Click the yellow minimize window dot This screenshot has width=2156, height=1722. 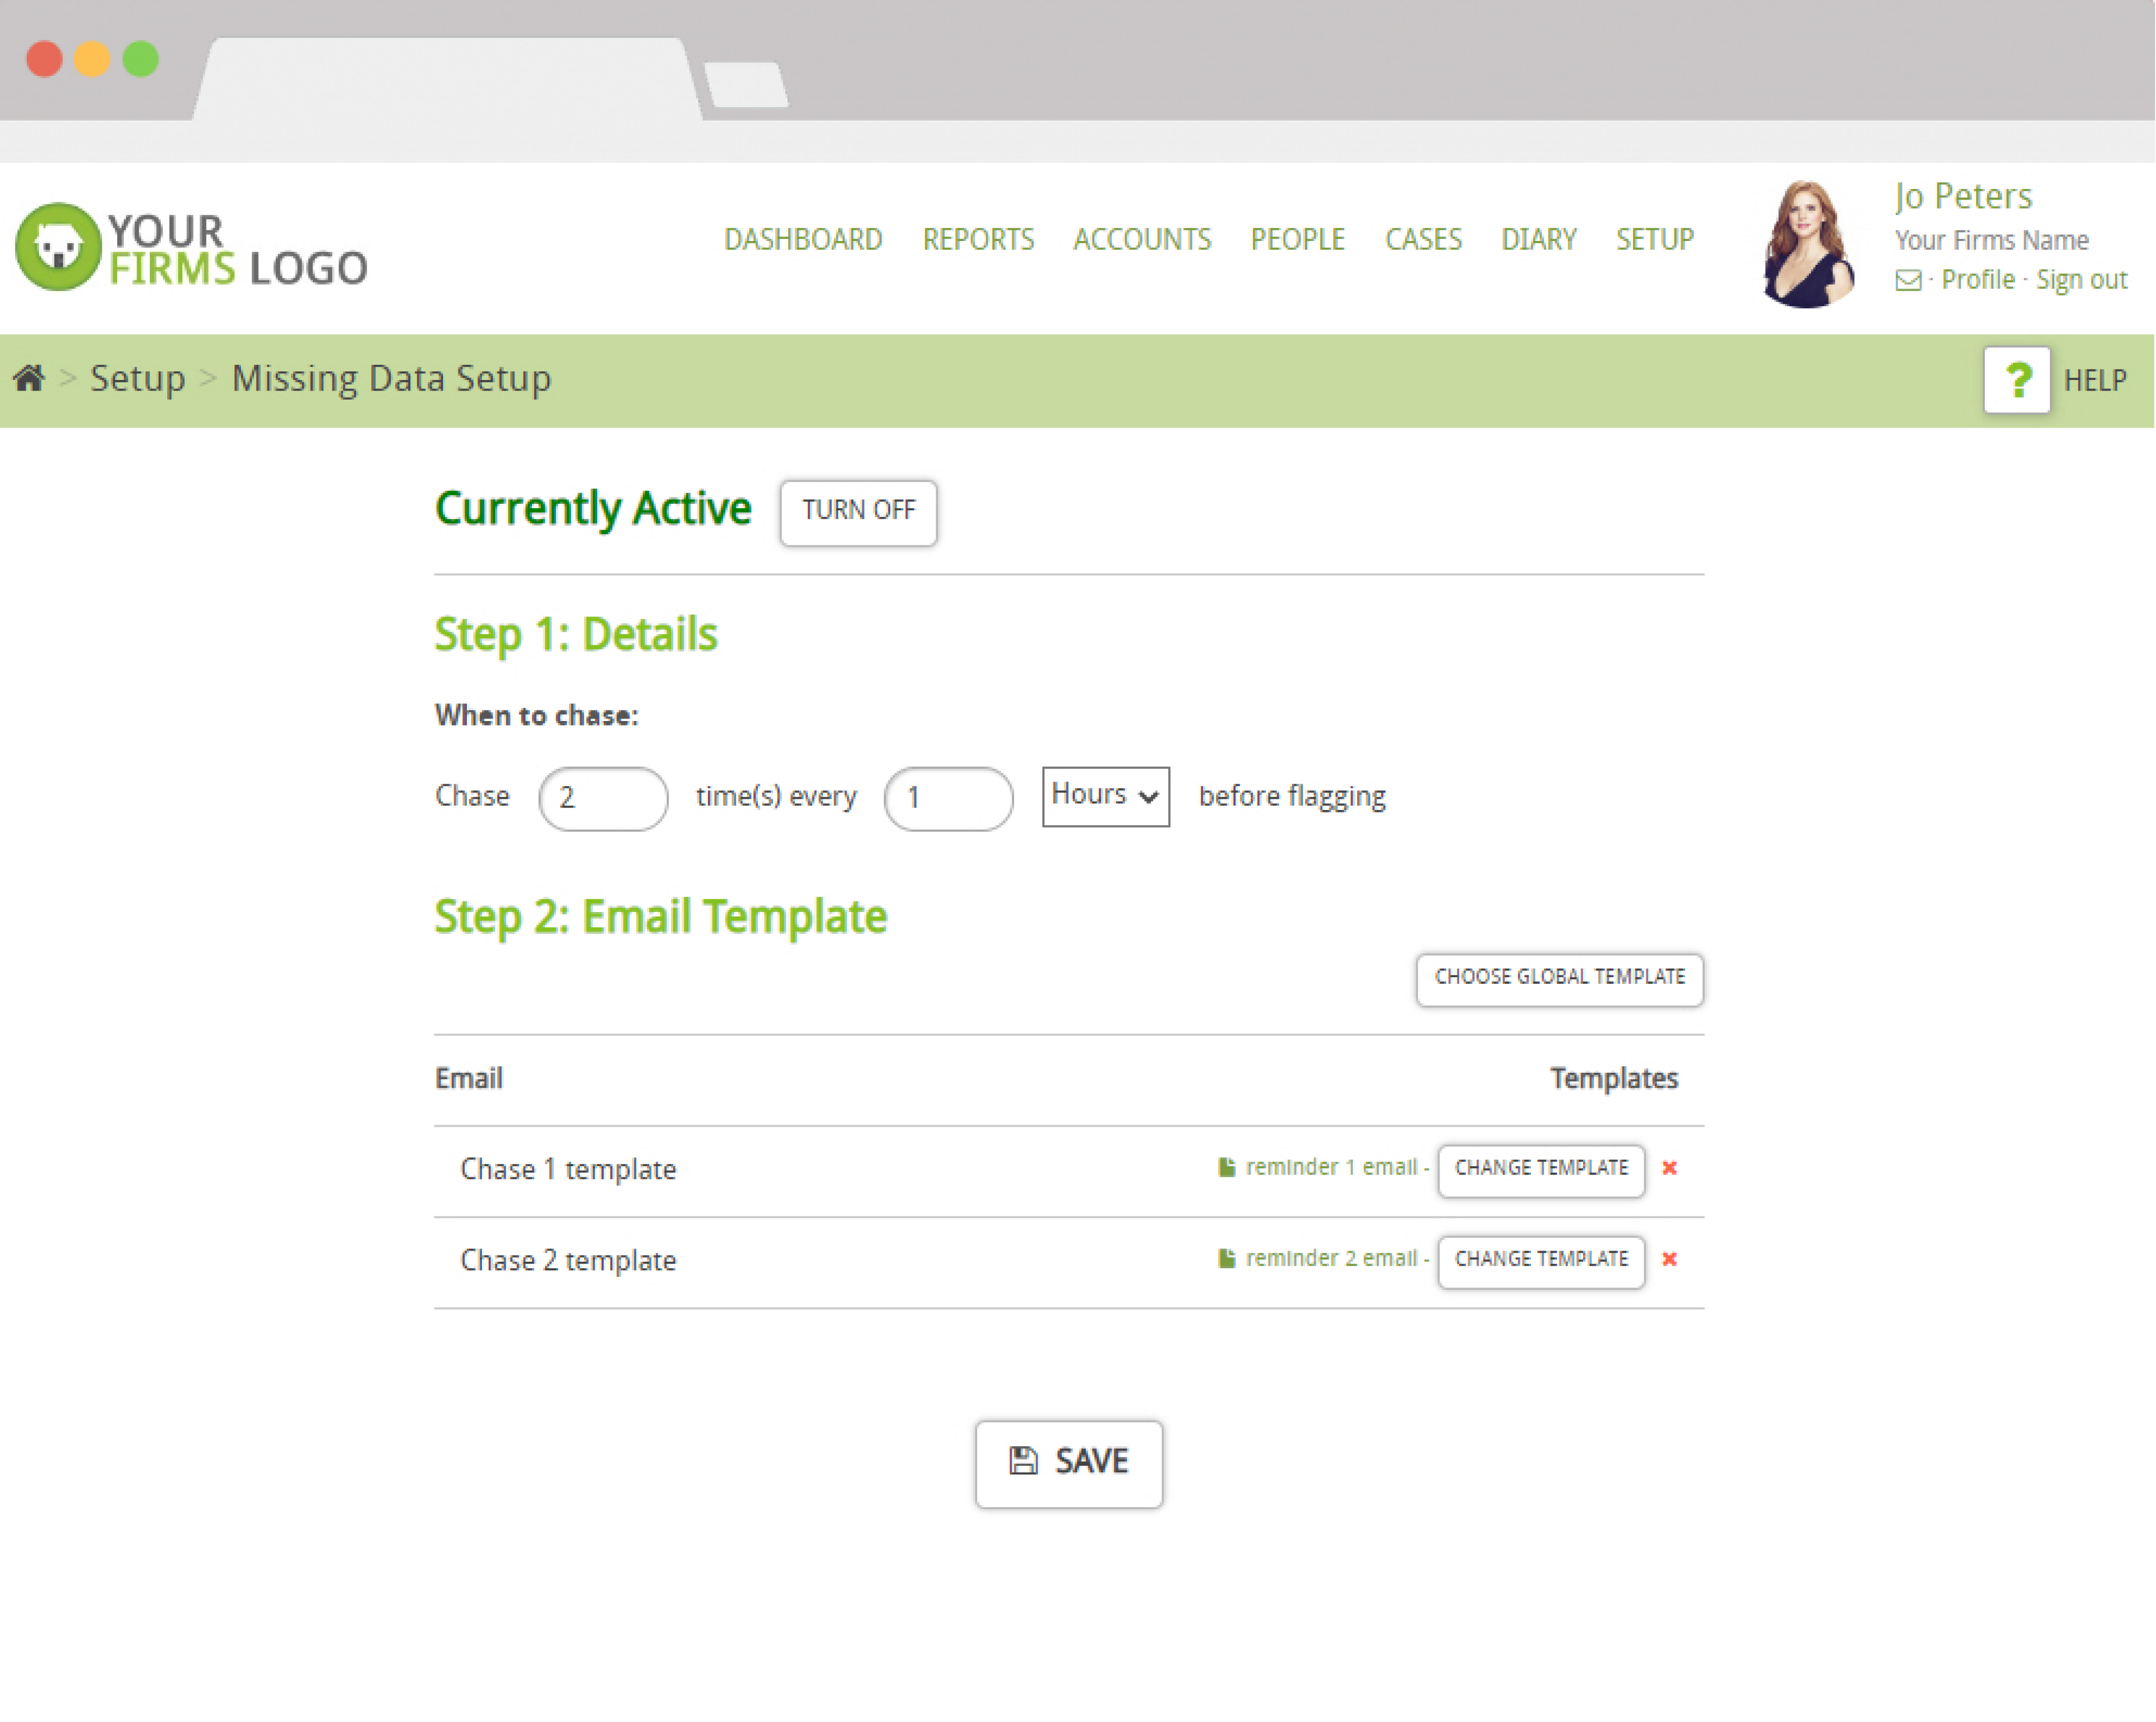(x=92, y=59)
